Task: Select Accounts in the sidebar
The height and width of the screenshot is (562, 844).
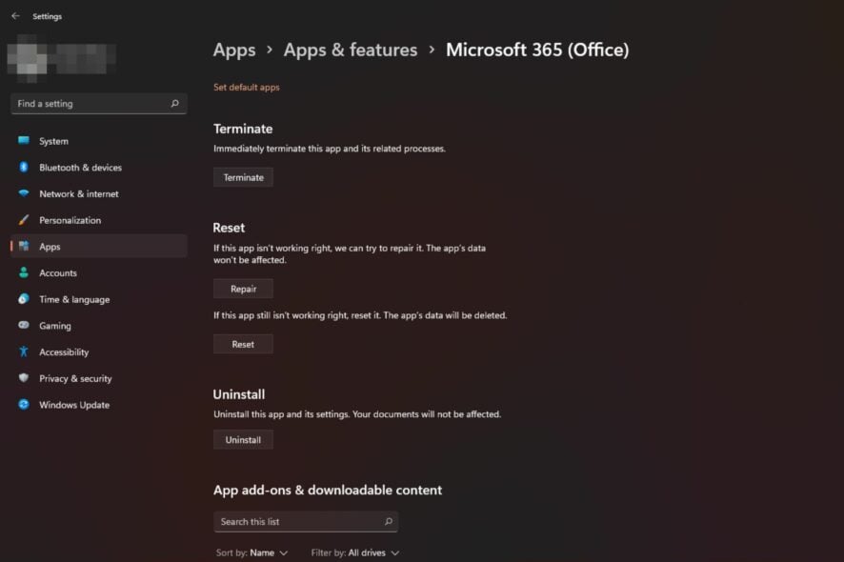Action: (98, 273)
